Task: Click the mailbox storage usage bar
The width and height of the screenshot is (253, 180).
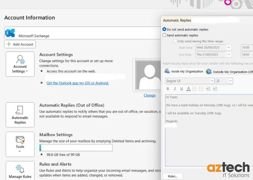Action: [76, 148]
